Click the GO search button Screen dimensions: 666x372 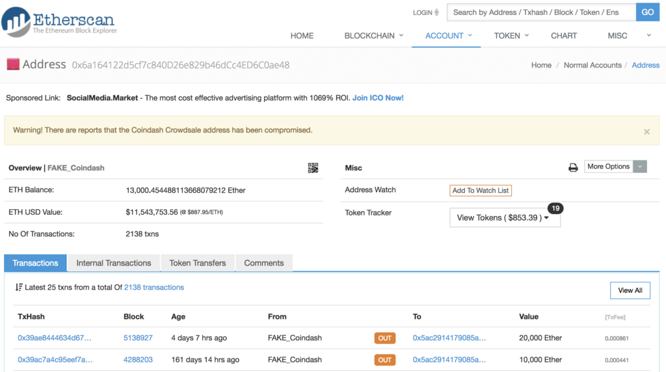click(648, 12)
